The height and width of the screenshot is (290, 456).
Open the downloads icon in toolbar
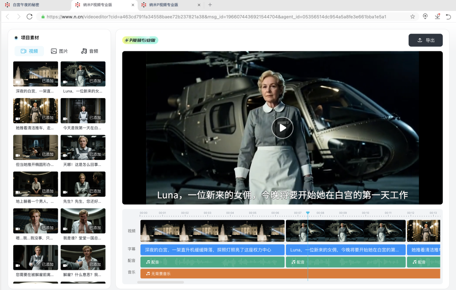coord(437,16)
